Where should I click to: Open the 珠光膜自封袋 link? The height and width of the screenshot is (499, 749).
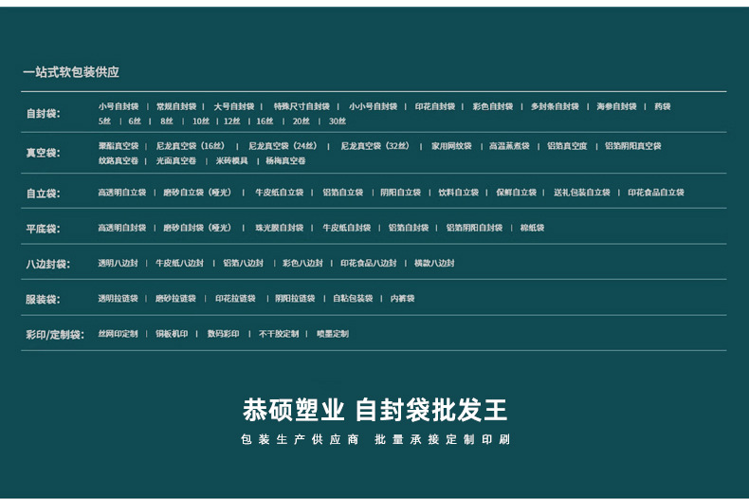click(280, 228)
